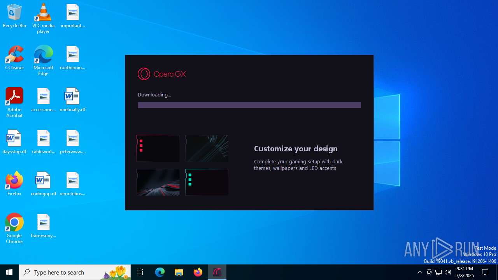The image size is (498, 280).
Task: Open the volume control tray icon
Action: click(448, 272)
